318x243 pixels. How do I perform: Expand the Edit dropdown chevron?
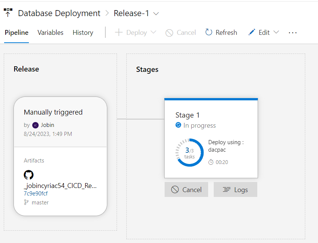pyautogui.click(x=276, y=32)
